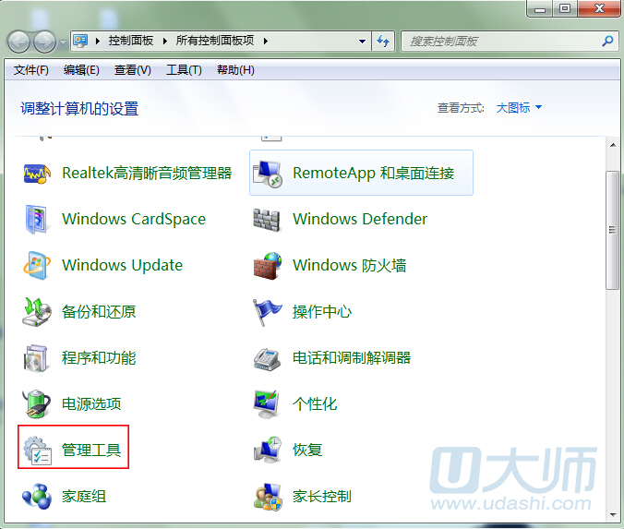Open Windows CardSpace icon
The height and width of the screenshot is (529, 624).
click(37, 220)
